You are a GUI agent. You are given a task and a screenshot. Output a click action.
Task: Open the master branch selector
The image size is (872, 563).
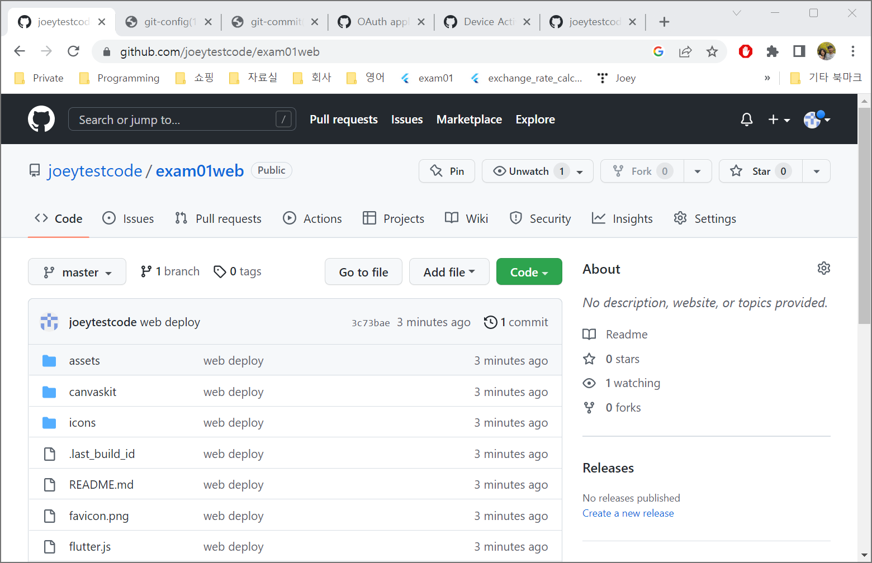(77, 272)
